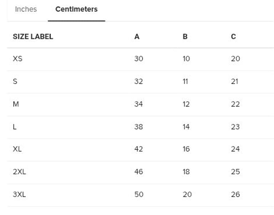Click the column A header
This screenshot has width=274, height=215.
tap(137, 36)
